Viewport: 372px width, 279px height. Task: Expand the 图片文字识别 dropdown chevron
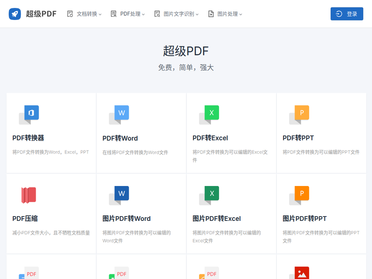click(197, 14)
